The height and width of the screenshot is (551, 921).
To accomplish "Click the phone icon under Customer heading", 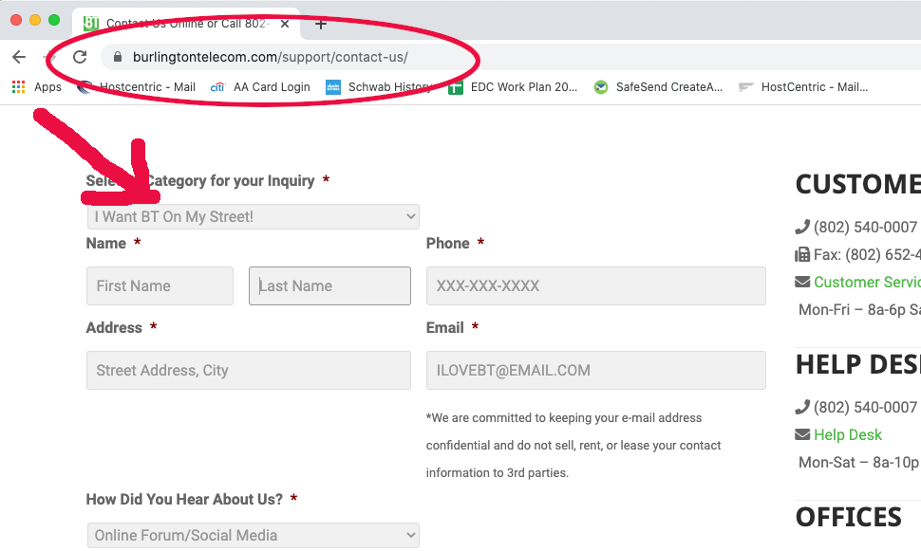I will pyautogui.click(x=802, y=227).
